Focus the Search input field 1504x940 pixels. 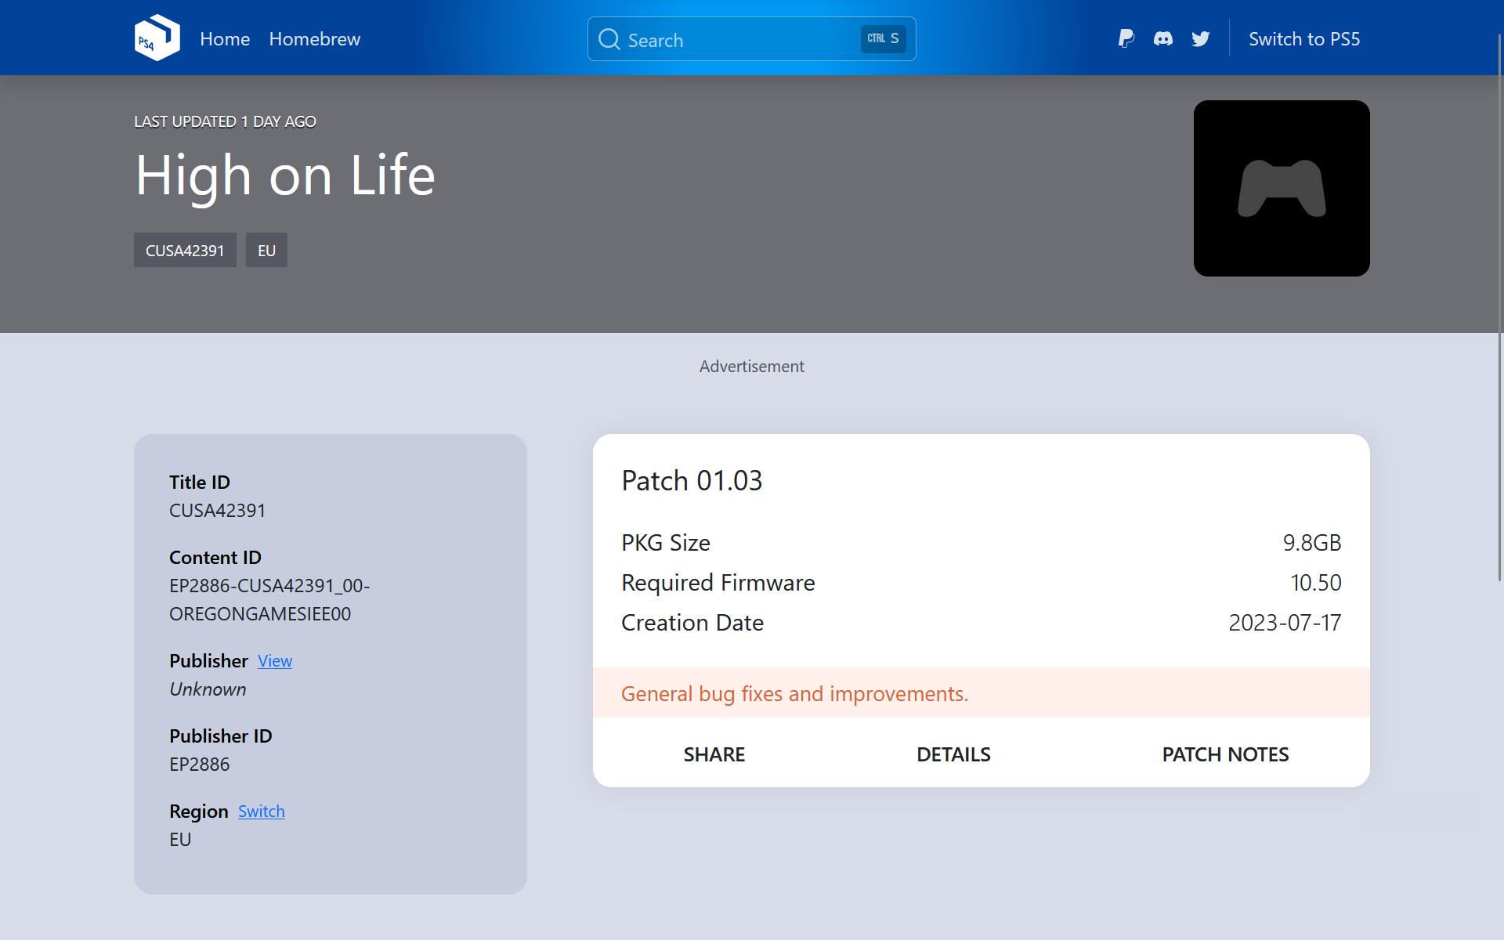click(x=752, y=39)
